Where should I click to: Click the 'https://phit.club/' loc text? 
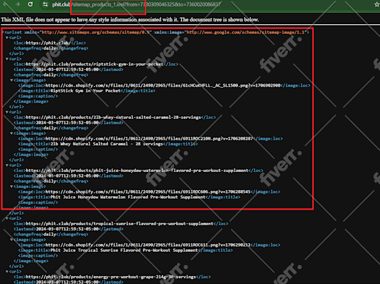tap(48, 43)
